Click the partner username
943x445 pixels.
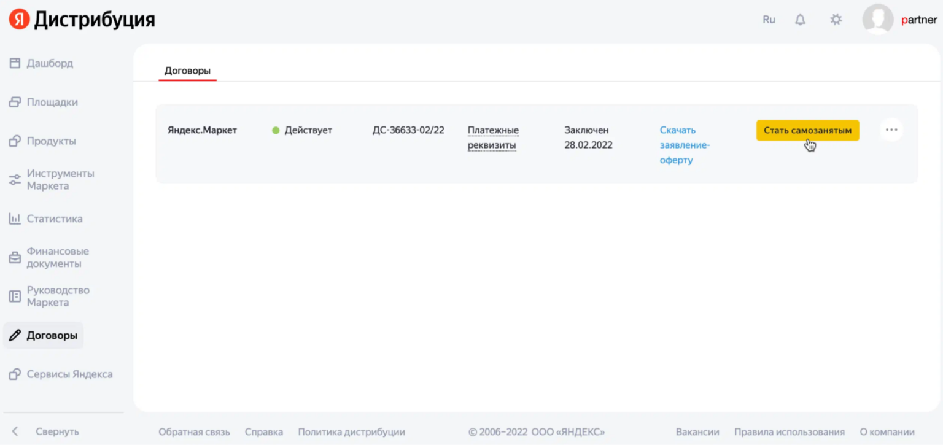pos(919,20)
